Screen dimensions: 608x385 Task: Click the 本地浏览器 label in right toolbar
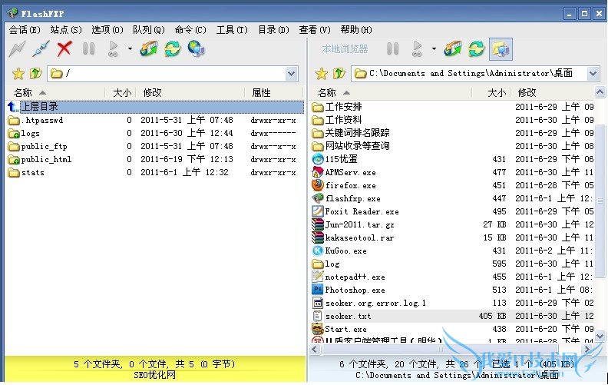pos(345,49)
